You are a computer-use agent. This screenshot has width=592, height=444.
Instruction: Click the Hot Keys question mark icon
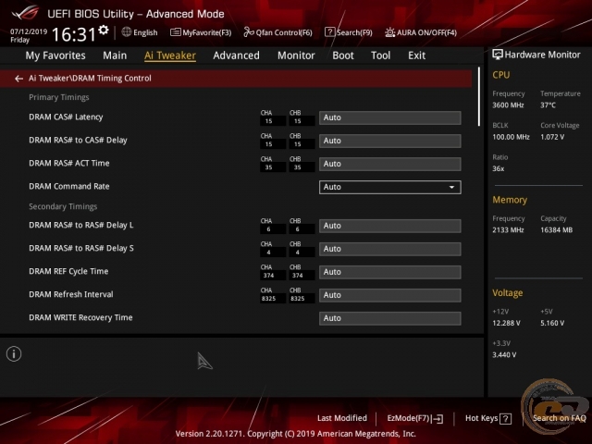click(x=505, y=419)
